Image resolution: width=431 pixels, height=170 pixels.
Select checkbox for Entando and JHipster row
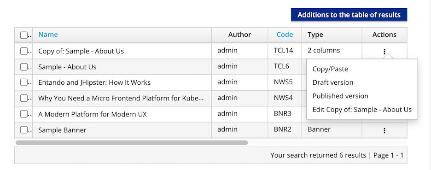click(23, 82)
